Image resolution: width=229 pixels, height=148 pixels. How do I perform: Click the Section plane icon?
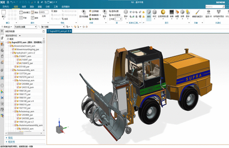(x=177, y=12)
